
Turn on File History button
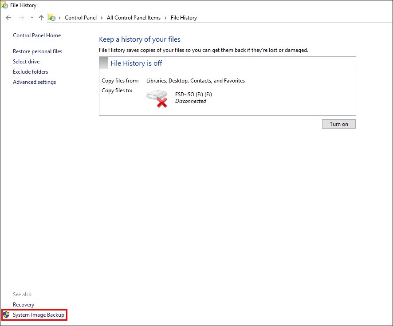click(338, 124)
